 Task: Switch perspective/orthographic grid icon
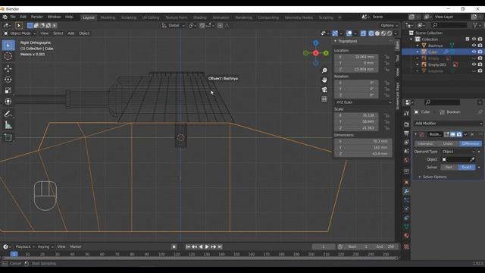coord(324,99)
